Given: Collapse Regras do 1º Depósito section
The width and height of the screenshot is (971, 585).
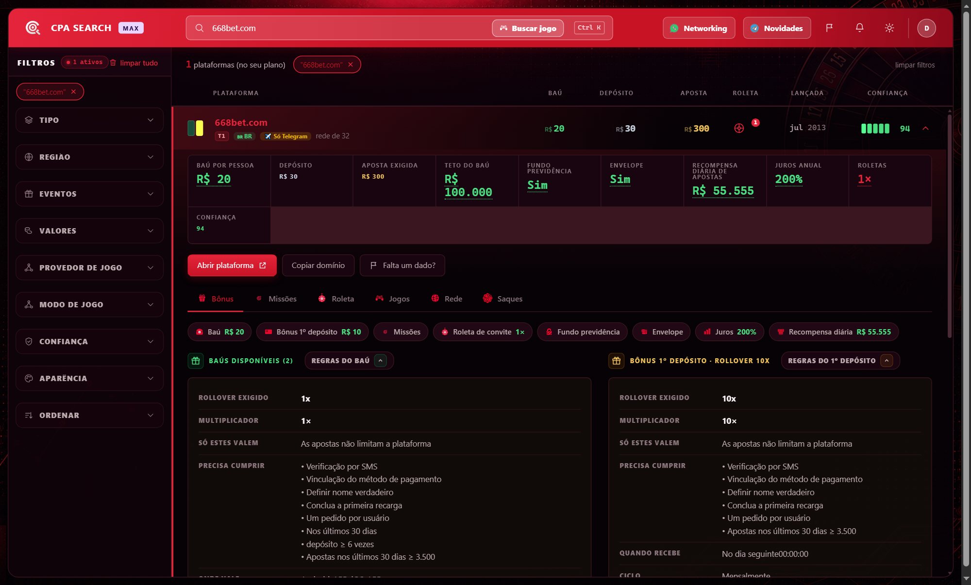Looking at the screenshot, I should click(840, 361).
